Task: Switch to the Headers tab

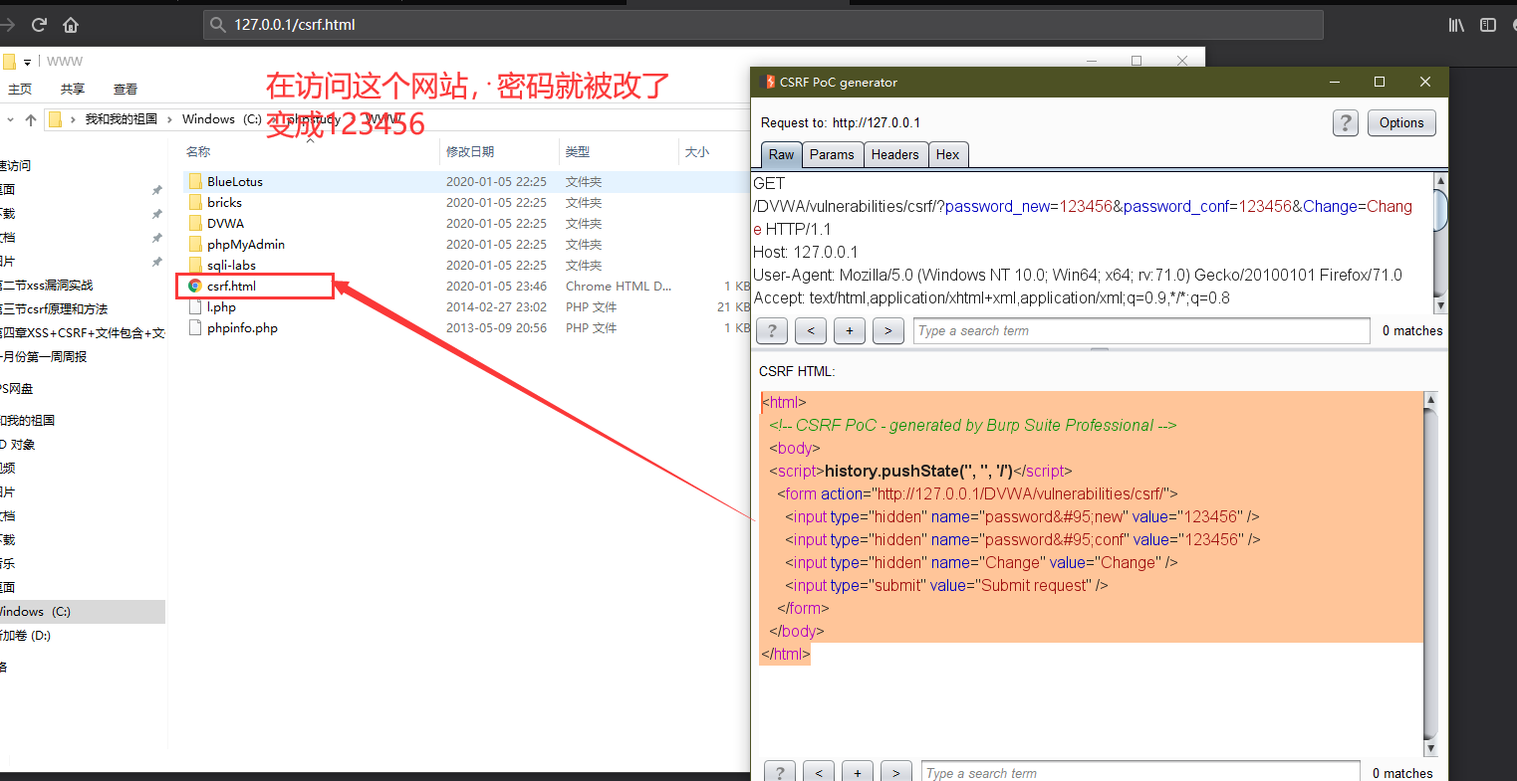Action: pos(894,154)
